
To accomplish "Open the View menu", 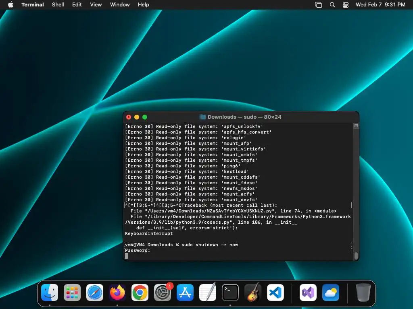I will (x=96, y=5).
